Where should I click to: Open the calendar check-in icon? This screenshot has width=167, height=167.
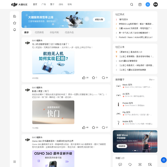click(x=140, y=4)
